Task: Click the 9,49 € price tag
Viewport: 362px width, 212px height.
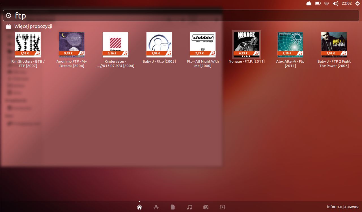Action: pos(68,53)
